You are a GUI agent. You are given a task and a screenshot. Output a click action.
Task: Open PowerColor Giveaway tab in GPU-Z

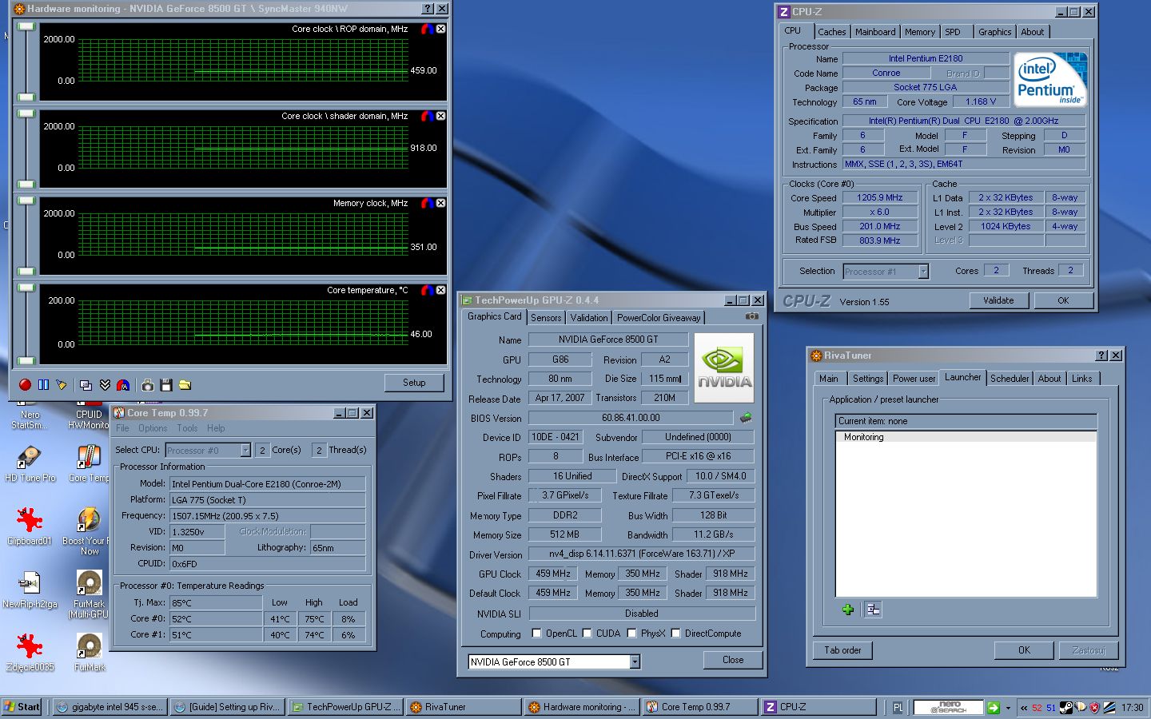pyautogui.click(x=659, y=318)
